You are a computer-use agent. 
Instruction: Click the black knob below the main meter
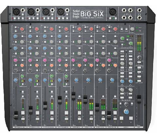(139, 57)
